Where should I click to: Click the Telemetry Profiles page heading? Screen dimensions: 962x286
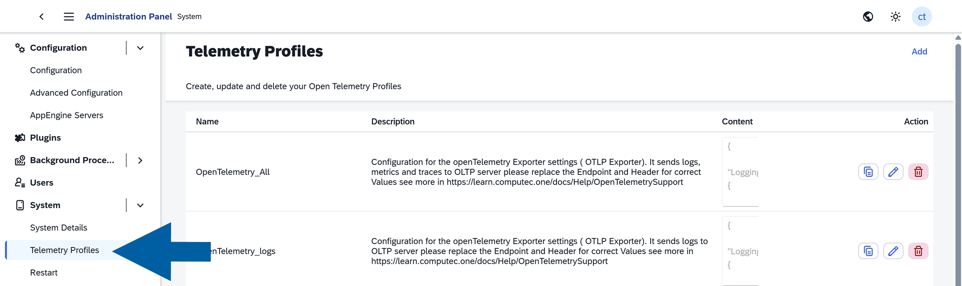[x=254, y=51]
